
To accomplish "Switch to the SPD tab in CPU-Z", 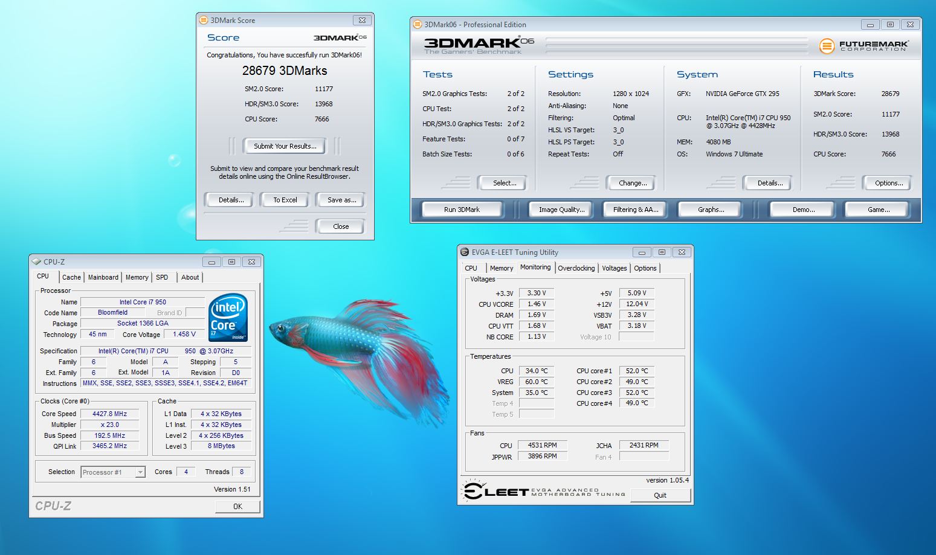I will pos(162,277).
